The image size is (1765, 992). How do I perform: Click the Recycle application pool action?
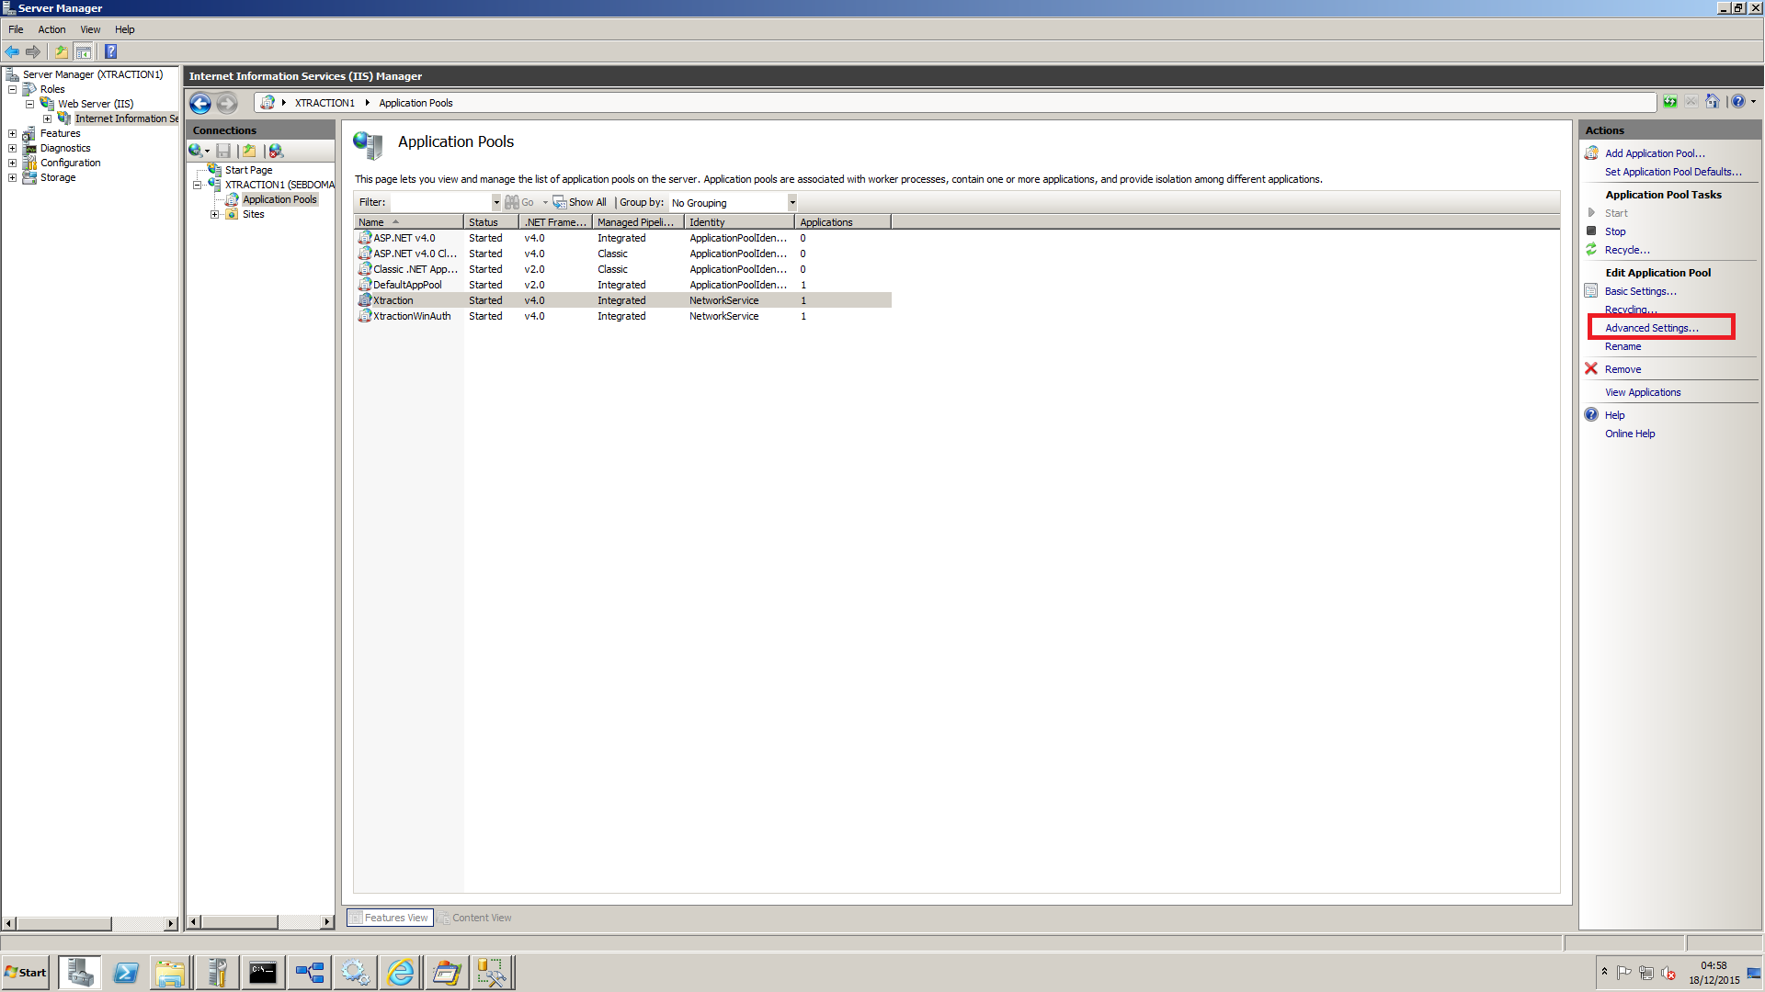tap(1626, 250)
